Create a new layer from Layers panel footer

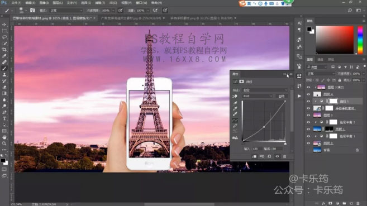pos(351,203)
